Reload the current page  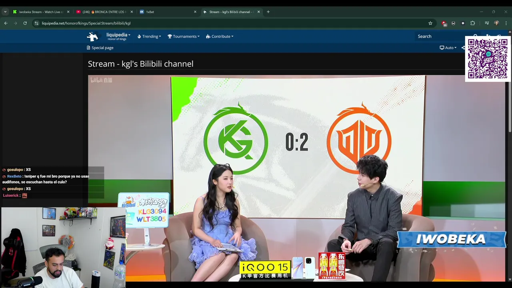(x=25, y=23)
